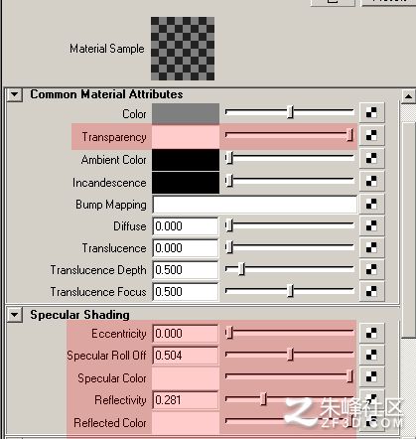Click the map icon for Incandescence
Image resolution: width=416 pixels, height=439 pixels.
(371, 181)
